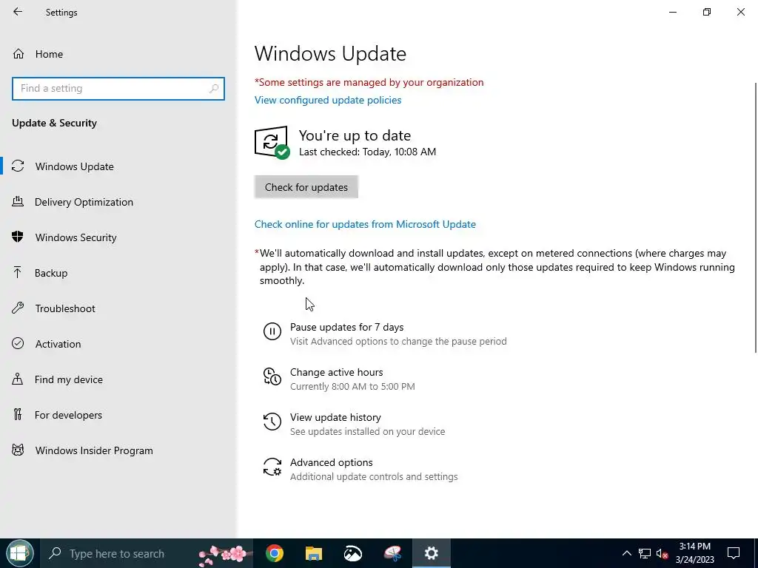
Task: Select the Troubleshoot wrench icon
Action: tap(18, 308)
